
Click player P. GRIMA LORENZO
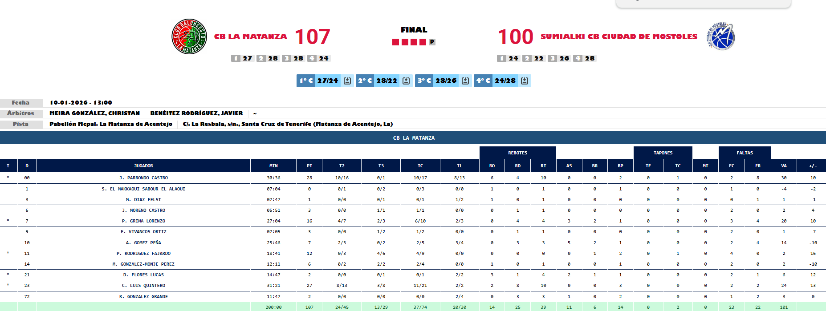(143, 221)
